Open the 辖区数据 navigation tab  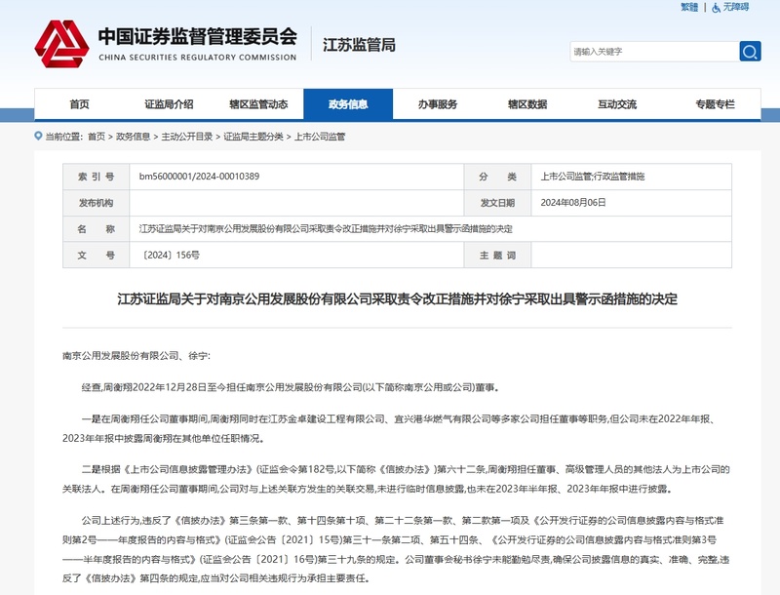coord(527,104)
